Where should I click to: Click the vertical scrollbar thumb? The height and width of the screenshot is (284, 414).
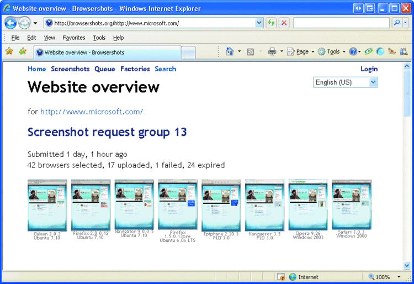tap(407, 93)
